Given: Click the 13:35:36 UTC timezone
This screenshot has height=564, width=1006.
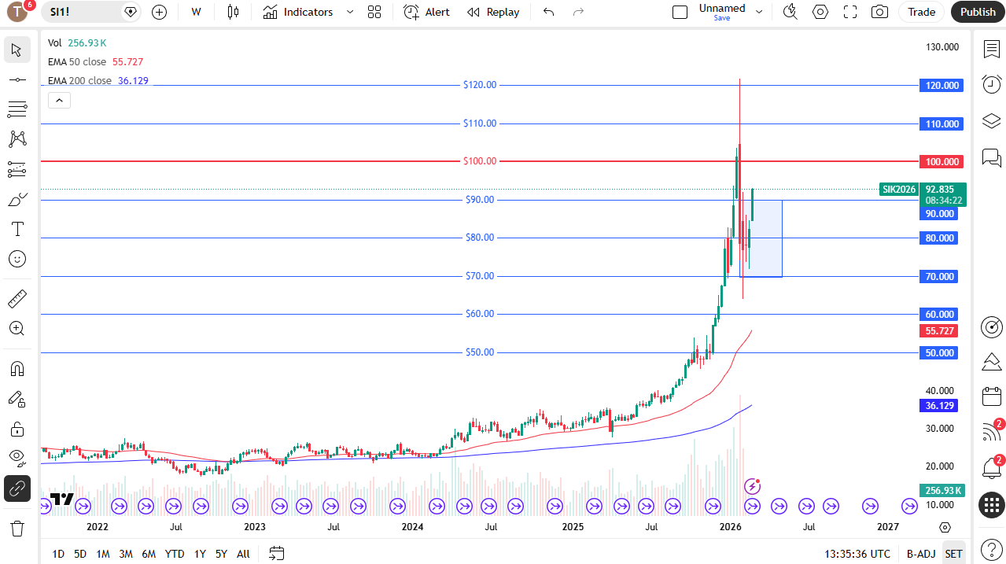Looking at the screenshot, I should (x=858, y=554).
